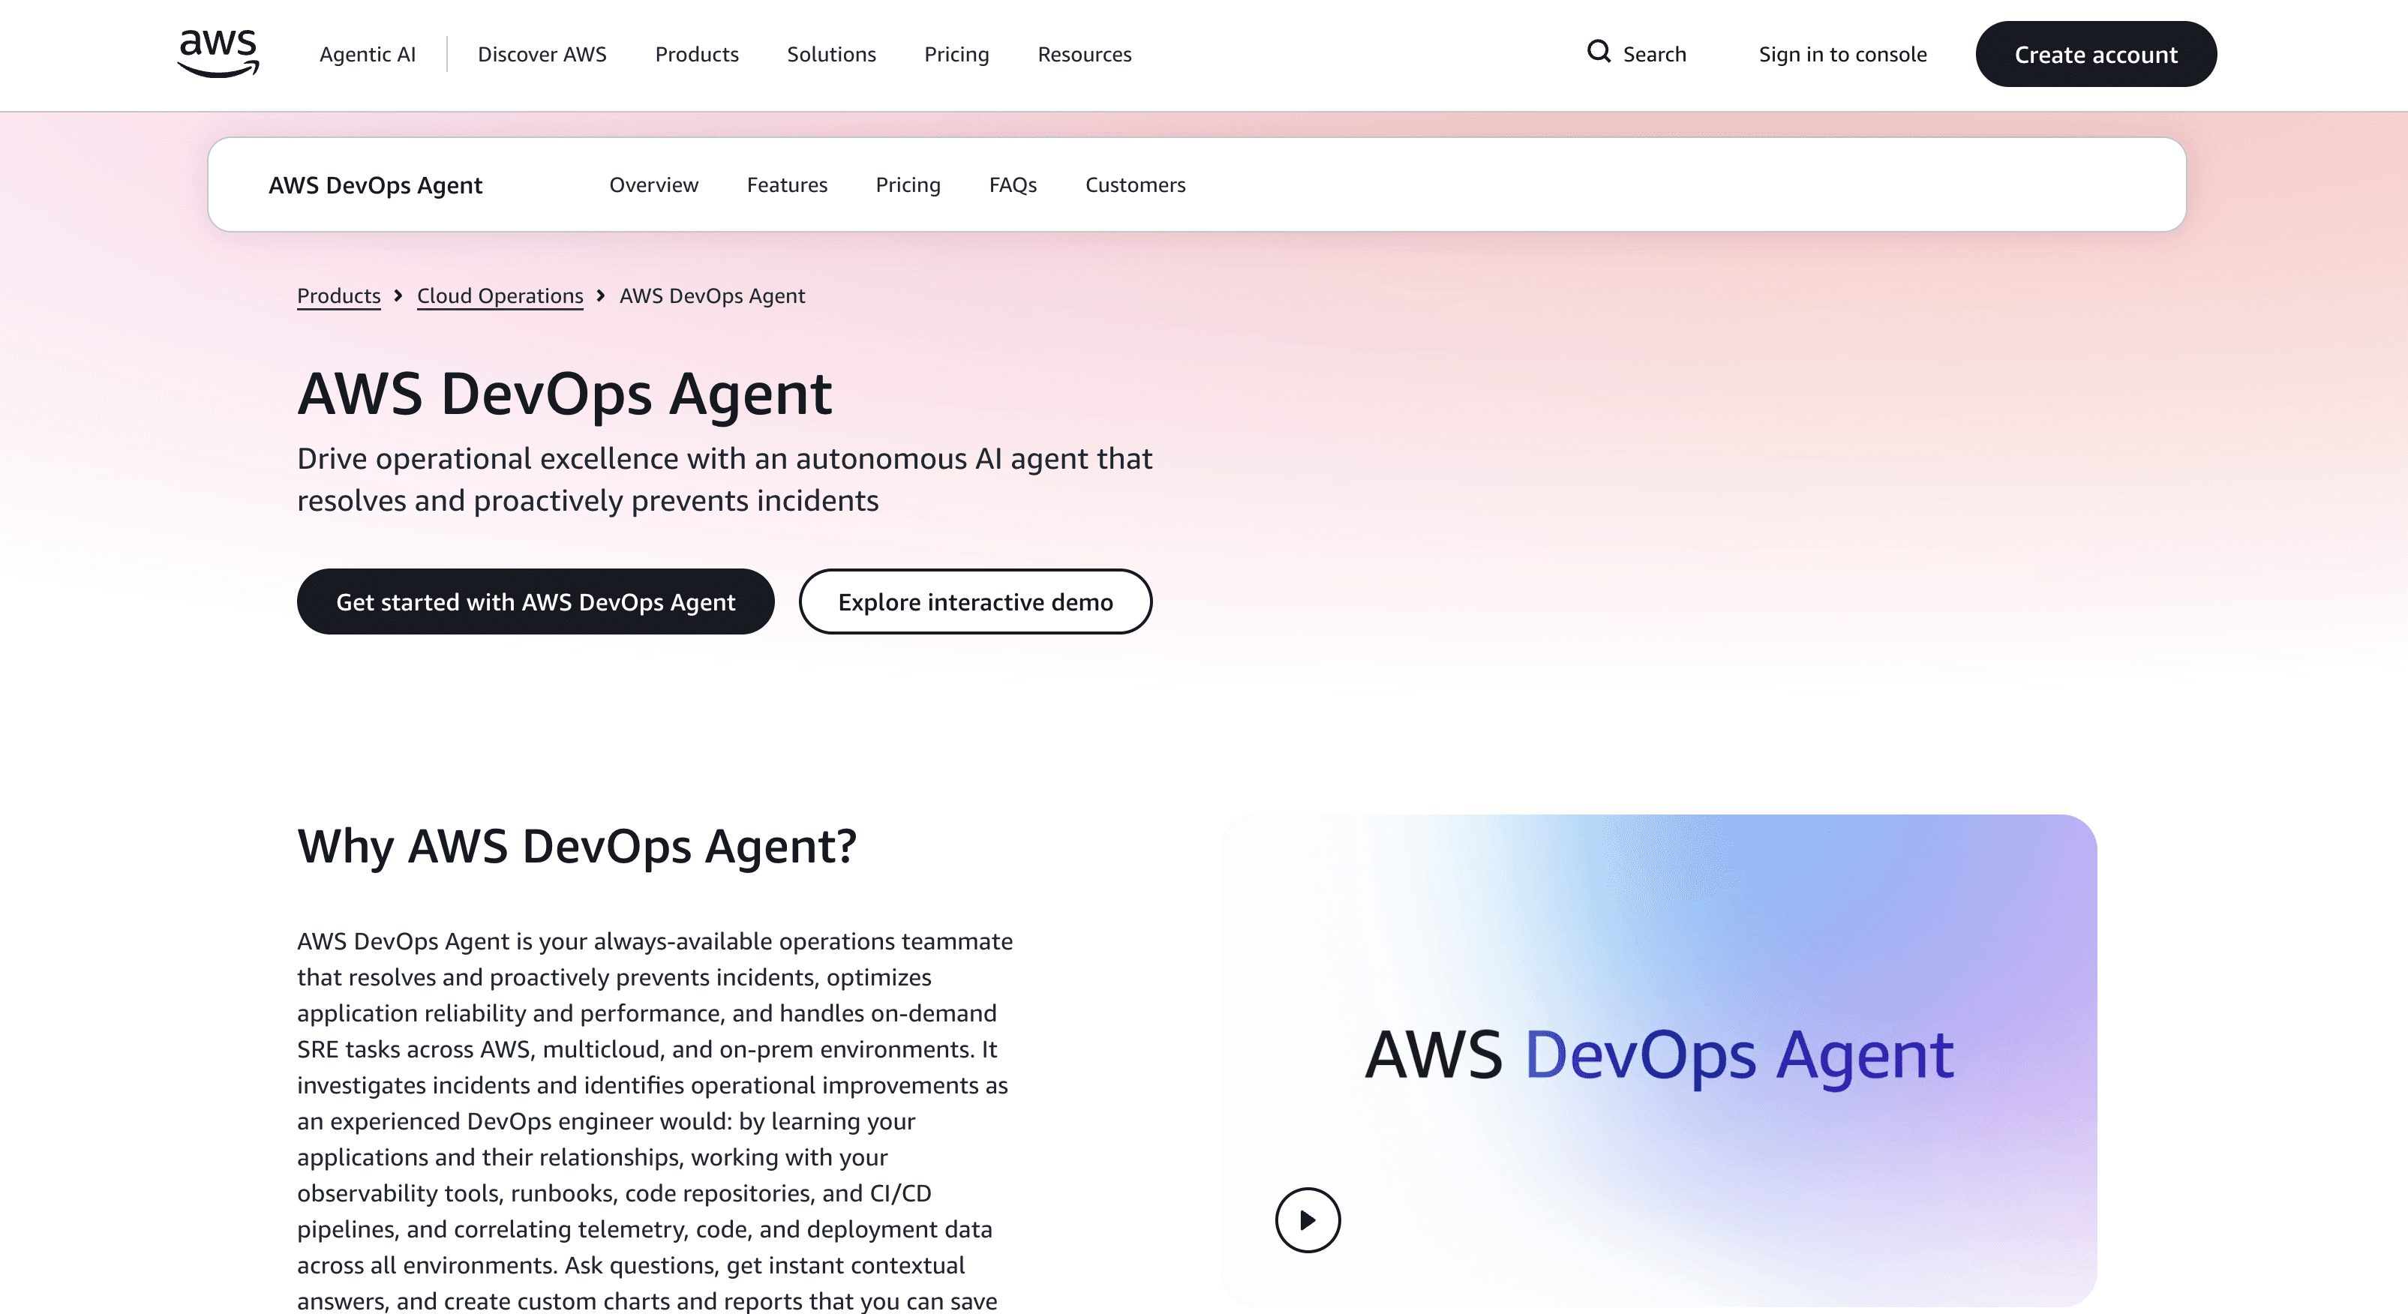Expand the Resources navigation dropdown
2408x1314 pixels.
[1083, 54]
